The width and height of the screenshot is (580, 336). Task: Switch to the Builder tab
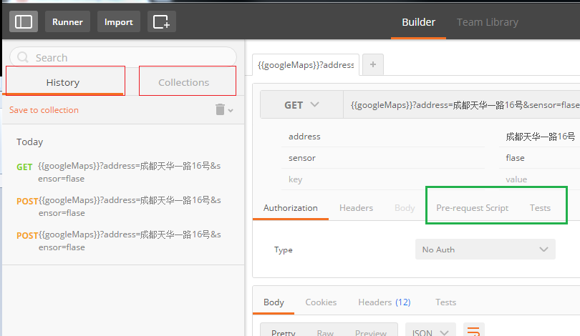point(418,22)
